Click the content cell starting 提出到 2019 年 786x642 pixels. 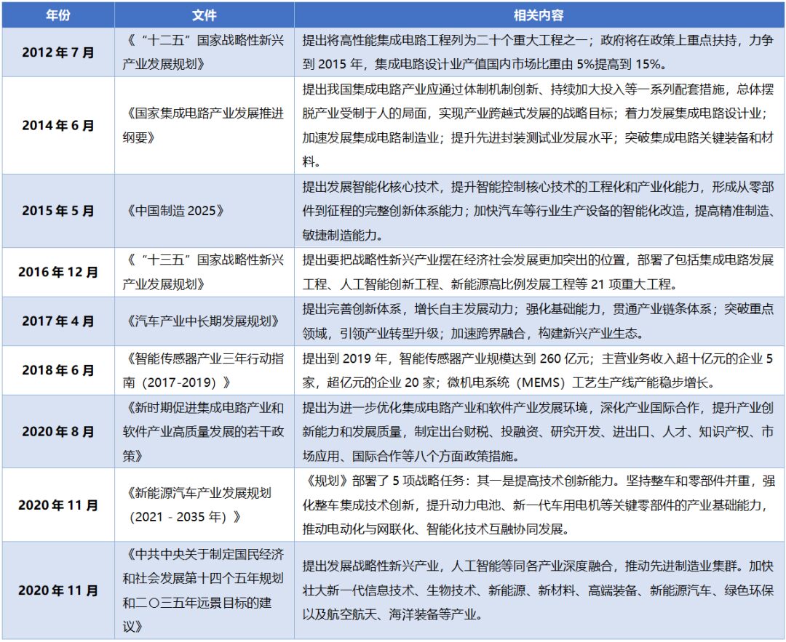(539, 370)
